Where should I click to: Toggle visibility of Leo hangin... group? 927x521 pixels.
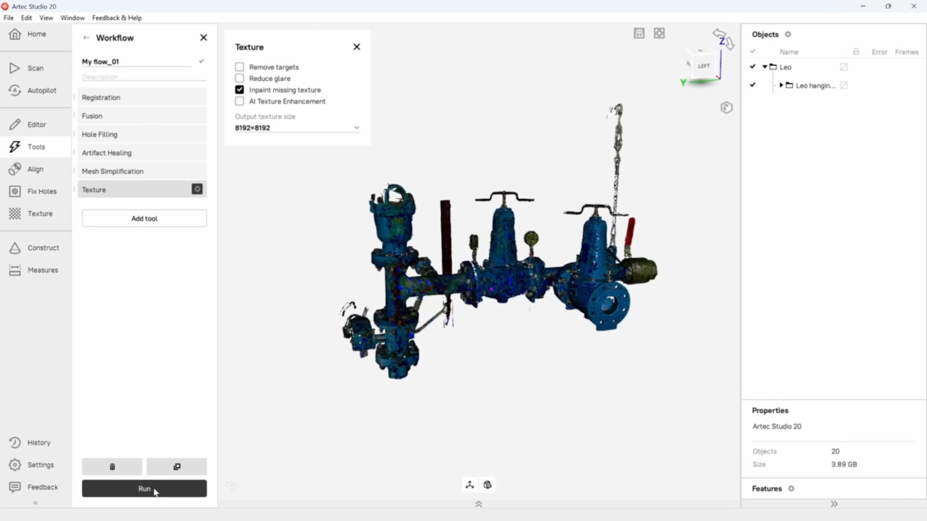tap(753, 85)
